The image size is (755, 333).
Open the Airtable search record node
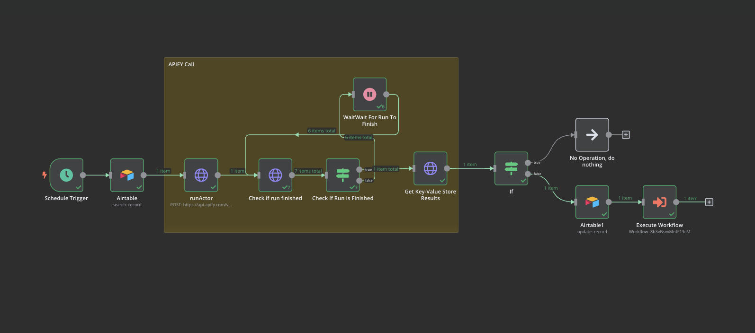(127, 175)
